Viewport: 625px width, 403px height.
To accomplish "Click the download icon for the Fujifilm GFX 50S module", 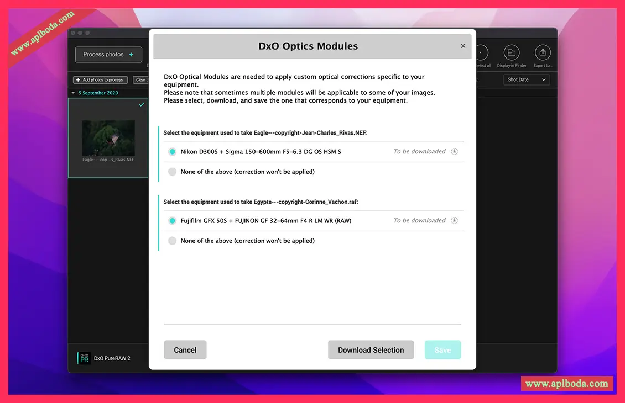I will pyautogui.click(x=454, y=221).
